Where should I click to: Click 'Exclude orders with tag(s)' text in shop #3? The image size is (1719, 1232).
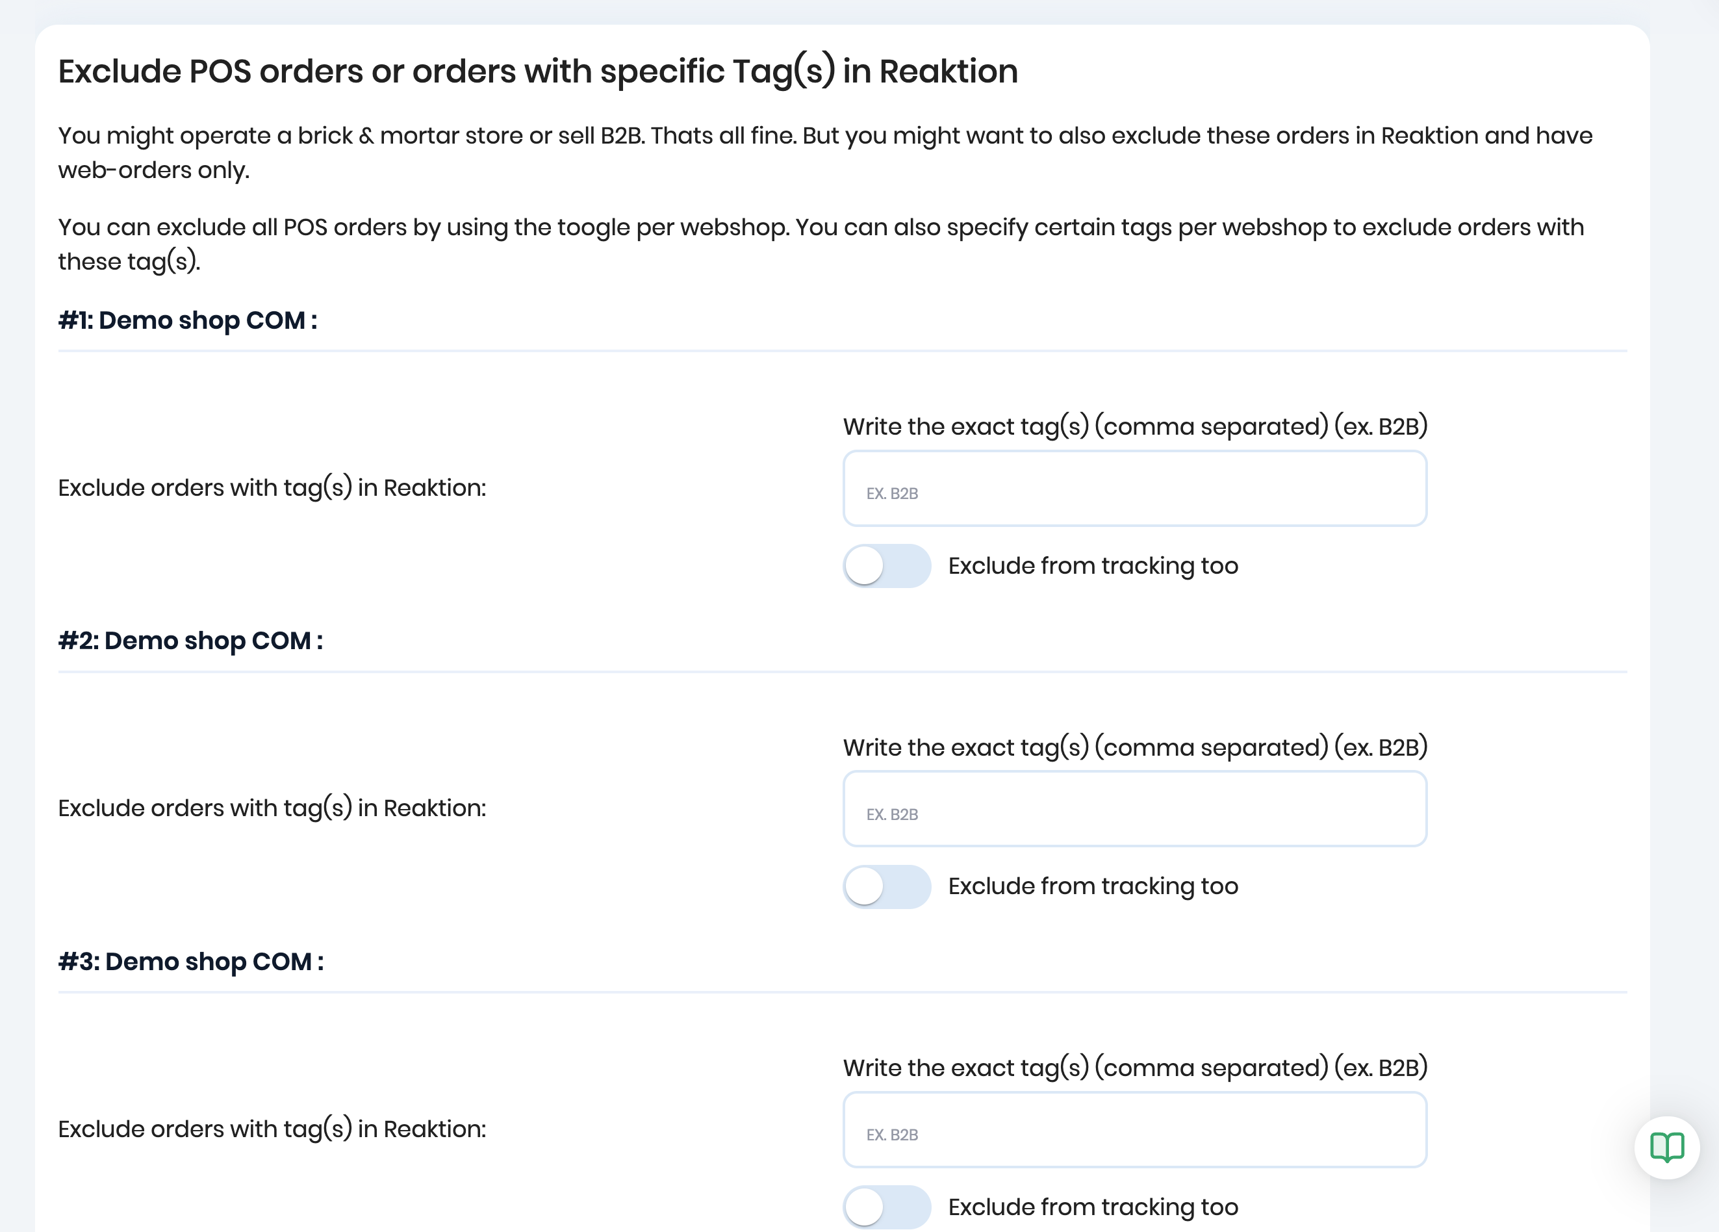point(272,1129)
